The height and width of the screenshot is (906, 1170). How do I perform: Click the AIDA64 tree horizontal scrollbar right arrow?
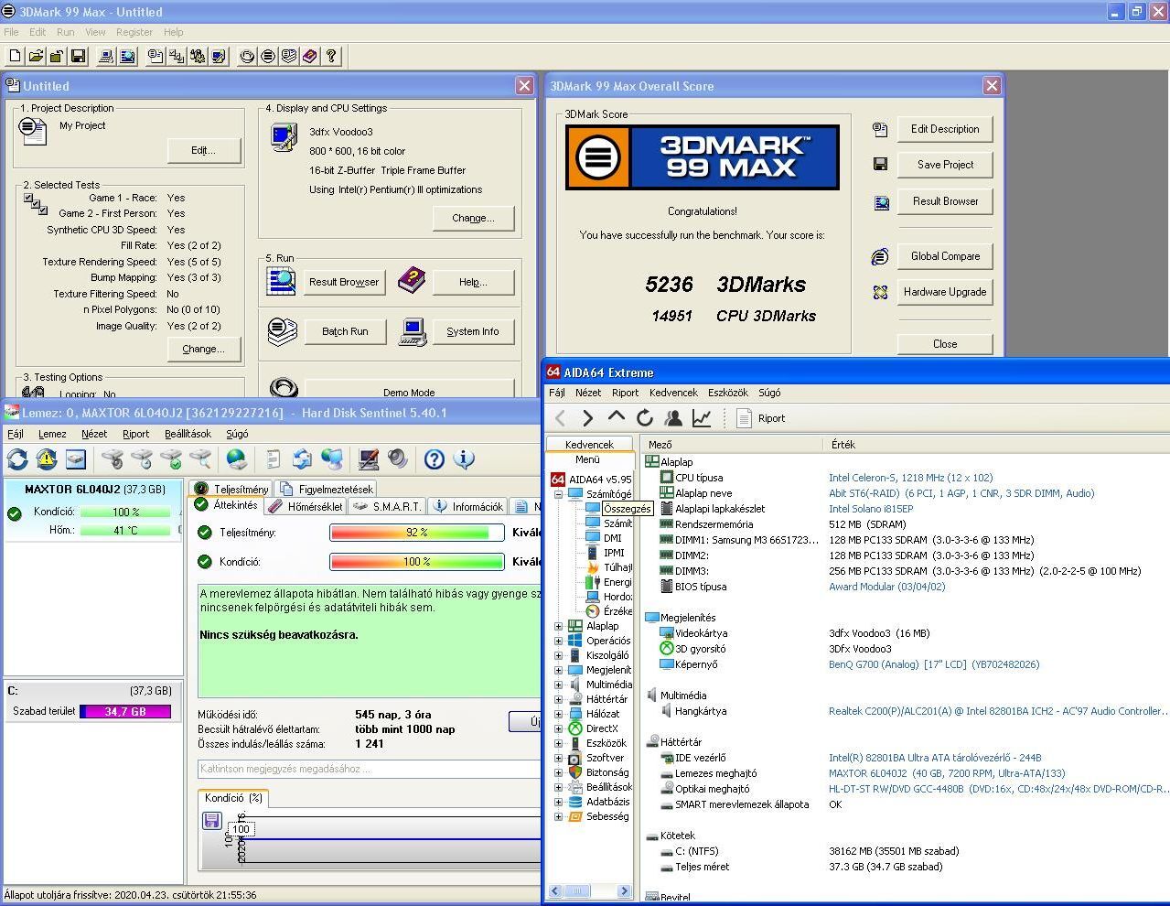click(624, 890)
